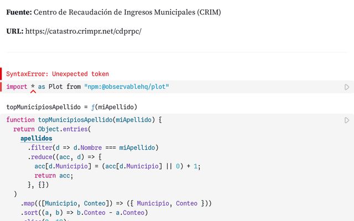The height and width of the screenshot is (221, 354).
Task: Click the SyntaxError: Unexpected token message
Action: coord(58,74)
